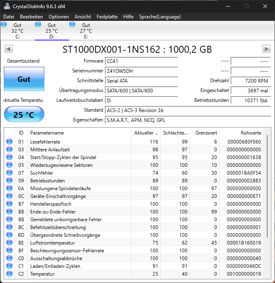The width and height of the screenshot is (275, 283).
Task: Open the Datei menu
Action: tap(9, 17)
